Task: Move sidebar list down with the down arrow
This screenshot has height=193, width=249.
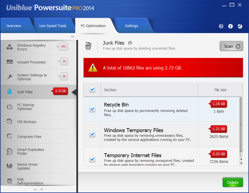Action: click(x=42, y=189)
